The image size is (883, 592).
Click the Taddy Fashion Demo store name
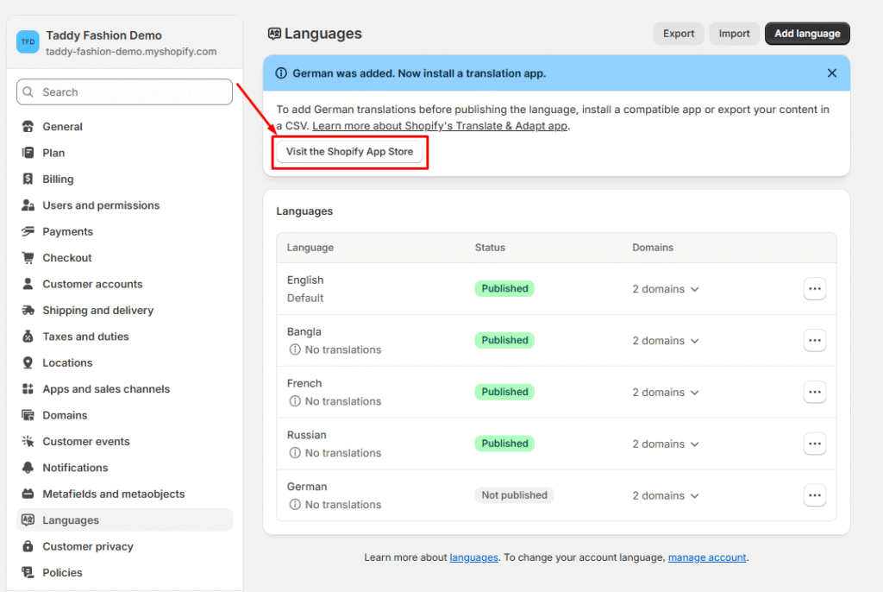tap(103, 35)
